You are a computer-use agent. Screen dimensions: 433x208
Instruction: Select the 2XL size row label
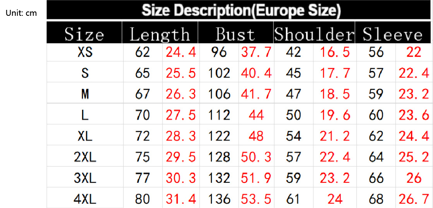pos(85,157)
